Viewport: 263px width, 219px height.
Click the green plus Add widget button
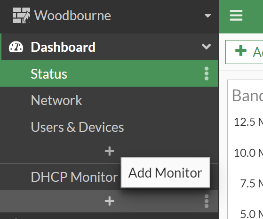click(244, 52)
